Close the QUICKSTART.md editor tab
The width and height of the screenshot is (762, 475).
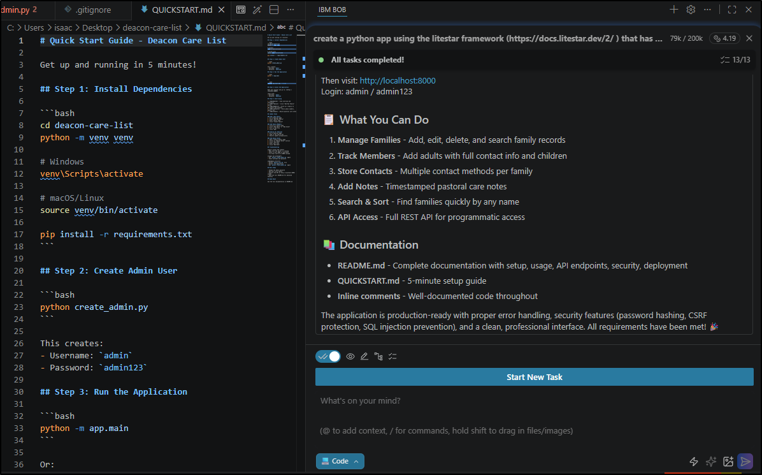(221, 10)
